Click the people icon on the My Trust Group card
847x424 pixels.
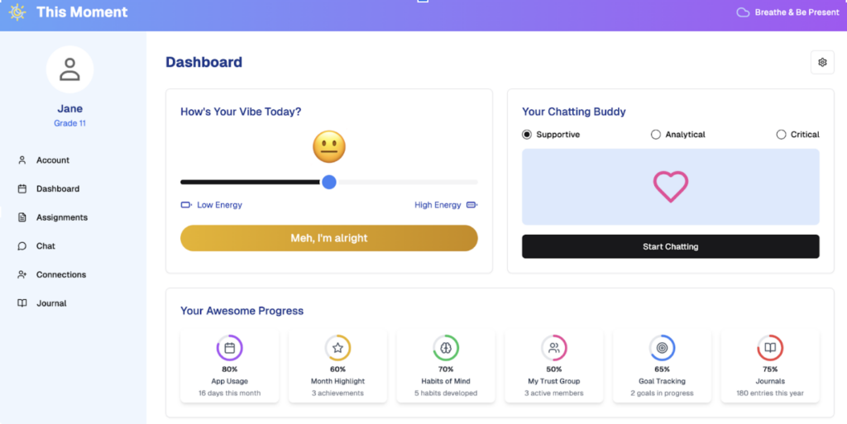pos(553,348)
